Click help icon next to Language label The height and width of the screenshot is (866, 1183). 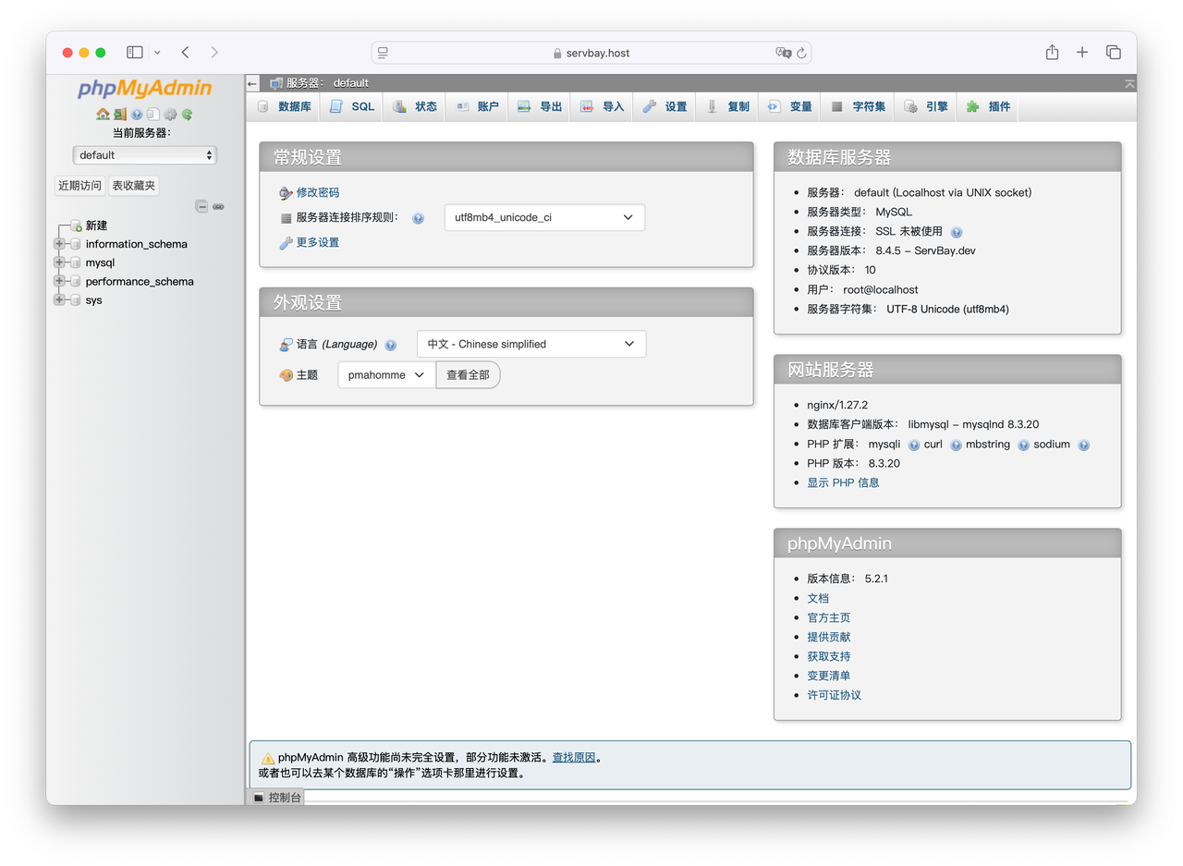391,345
